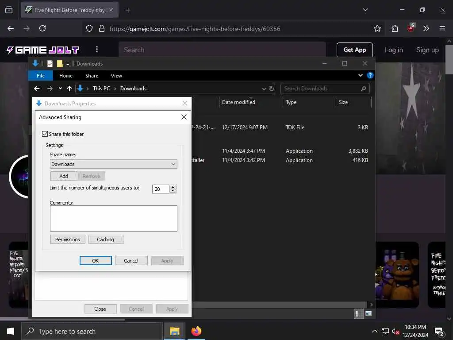Reload the page in Firefox

[42, 28]
